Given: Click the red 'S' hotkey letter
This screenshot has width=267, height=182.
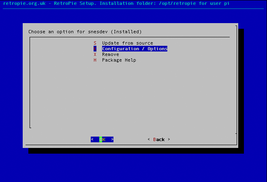Looking at the screenshot, I should pyautogui.click(x=95, y=43).
